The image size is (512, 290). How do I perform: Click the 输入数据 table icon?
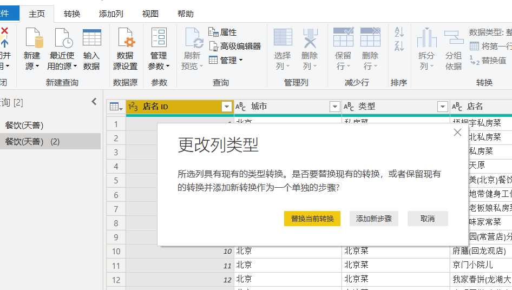pos(92,37)
